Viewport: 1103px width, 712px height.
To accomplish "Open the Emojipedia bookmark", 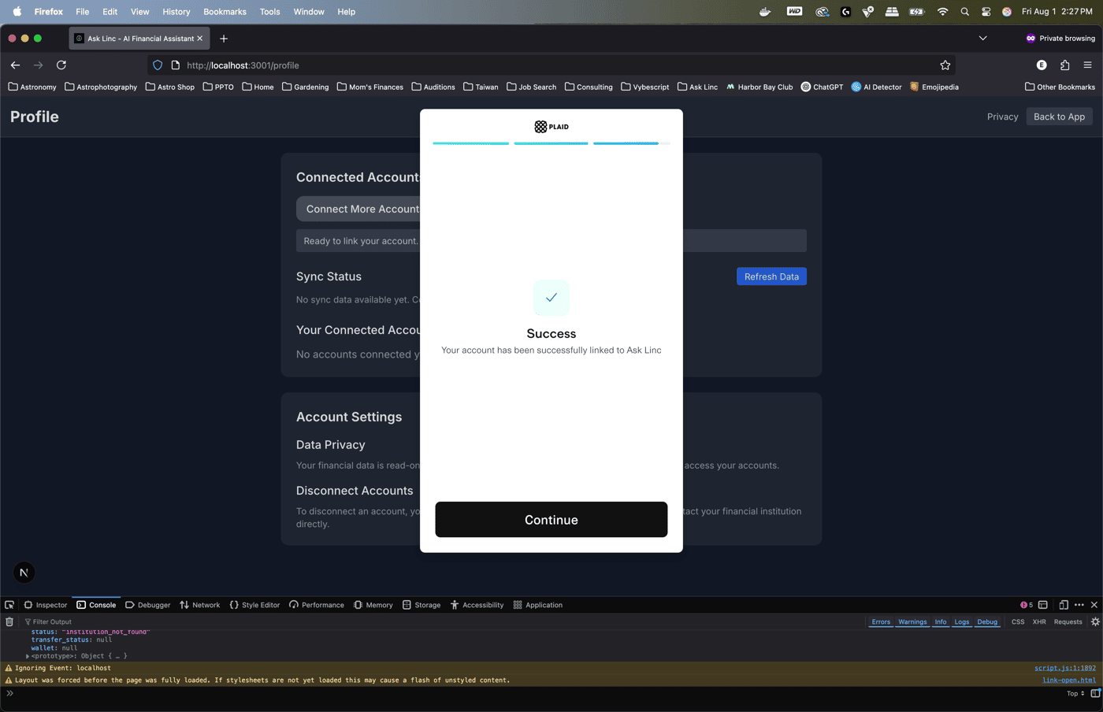I will [934, 87].
